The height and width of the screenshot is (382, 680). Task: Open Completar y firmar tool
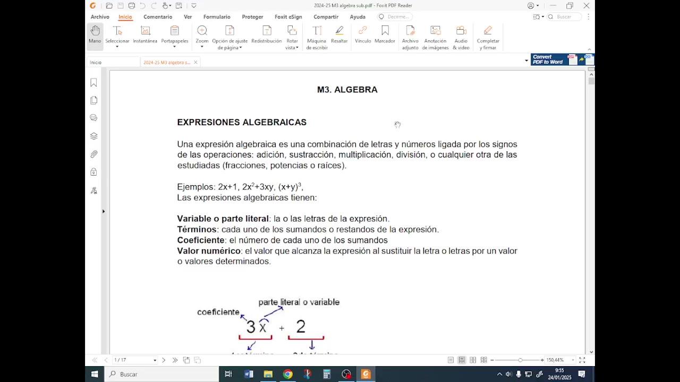(488, 37)
